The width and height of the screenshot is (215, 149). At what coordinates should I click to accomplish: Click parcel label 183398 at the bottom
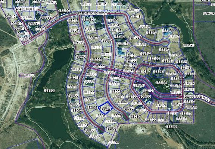tap(113, 142)
